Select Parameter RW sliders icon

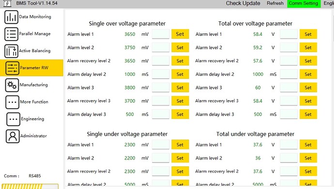[x=13, y=68]
